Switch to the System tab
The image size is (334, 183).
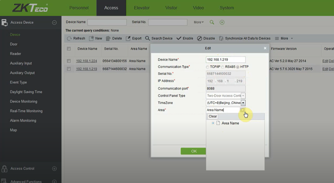click(x=227, y=8)
